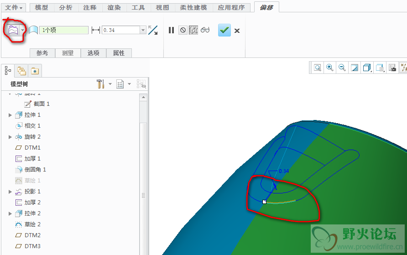Pause the offset feature

point(171,30)
